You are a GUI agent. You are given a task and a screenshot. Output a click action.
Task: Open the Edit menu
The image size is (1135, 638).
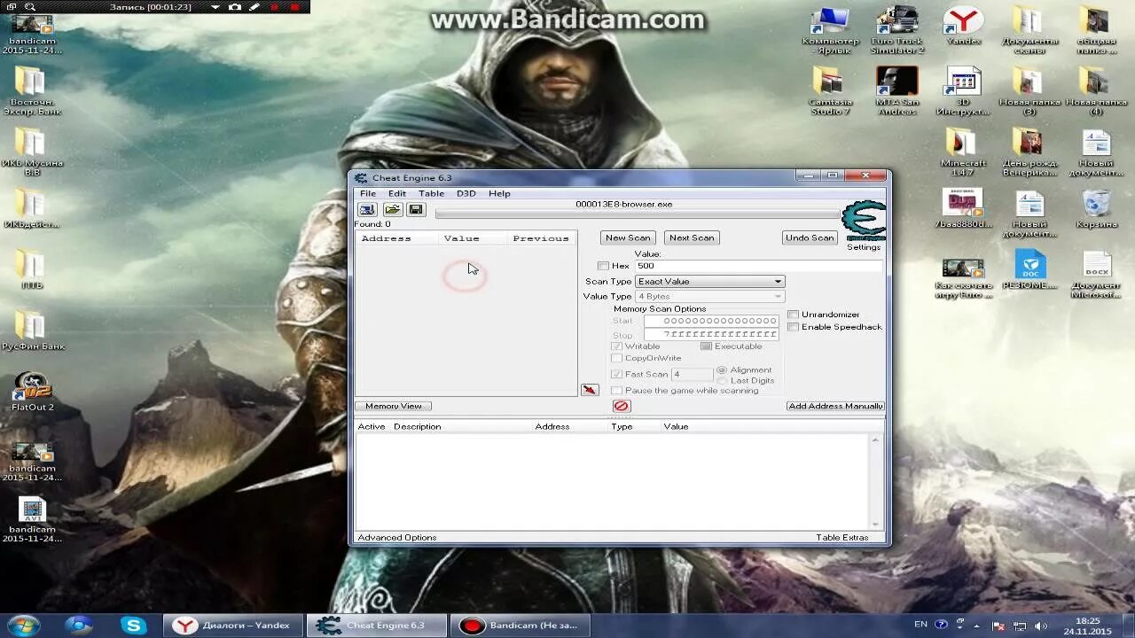[x=397, y=193]
